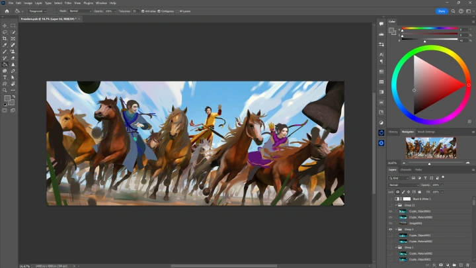Click the Share button
The height and width of the screenshot is (268, 476).
coord(442,11)
